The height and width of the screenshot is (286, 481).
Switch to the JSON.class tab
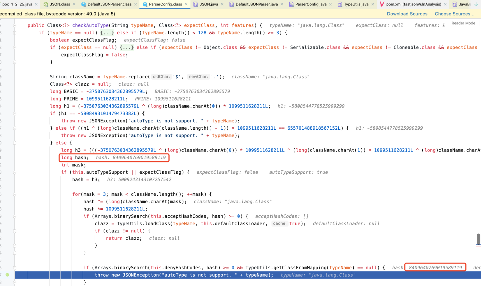pos(60,4)
